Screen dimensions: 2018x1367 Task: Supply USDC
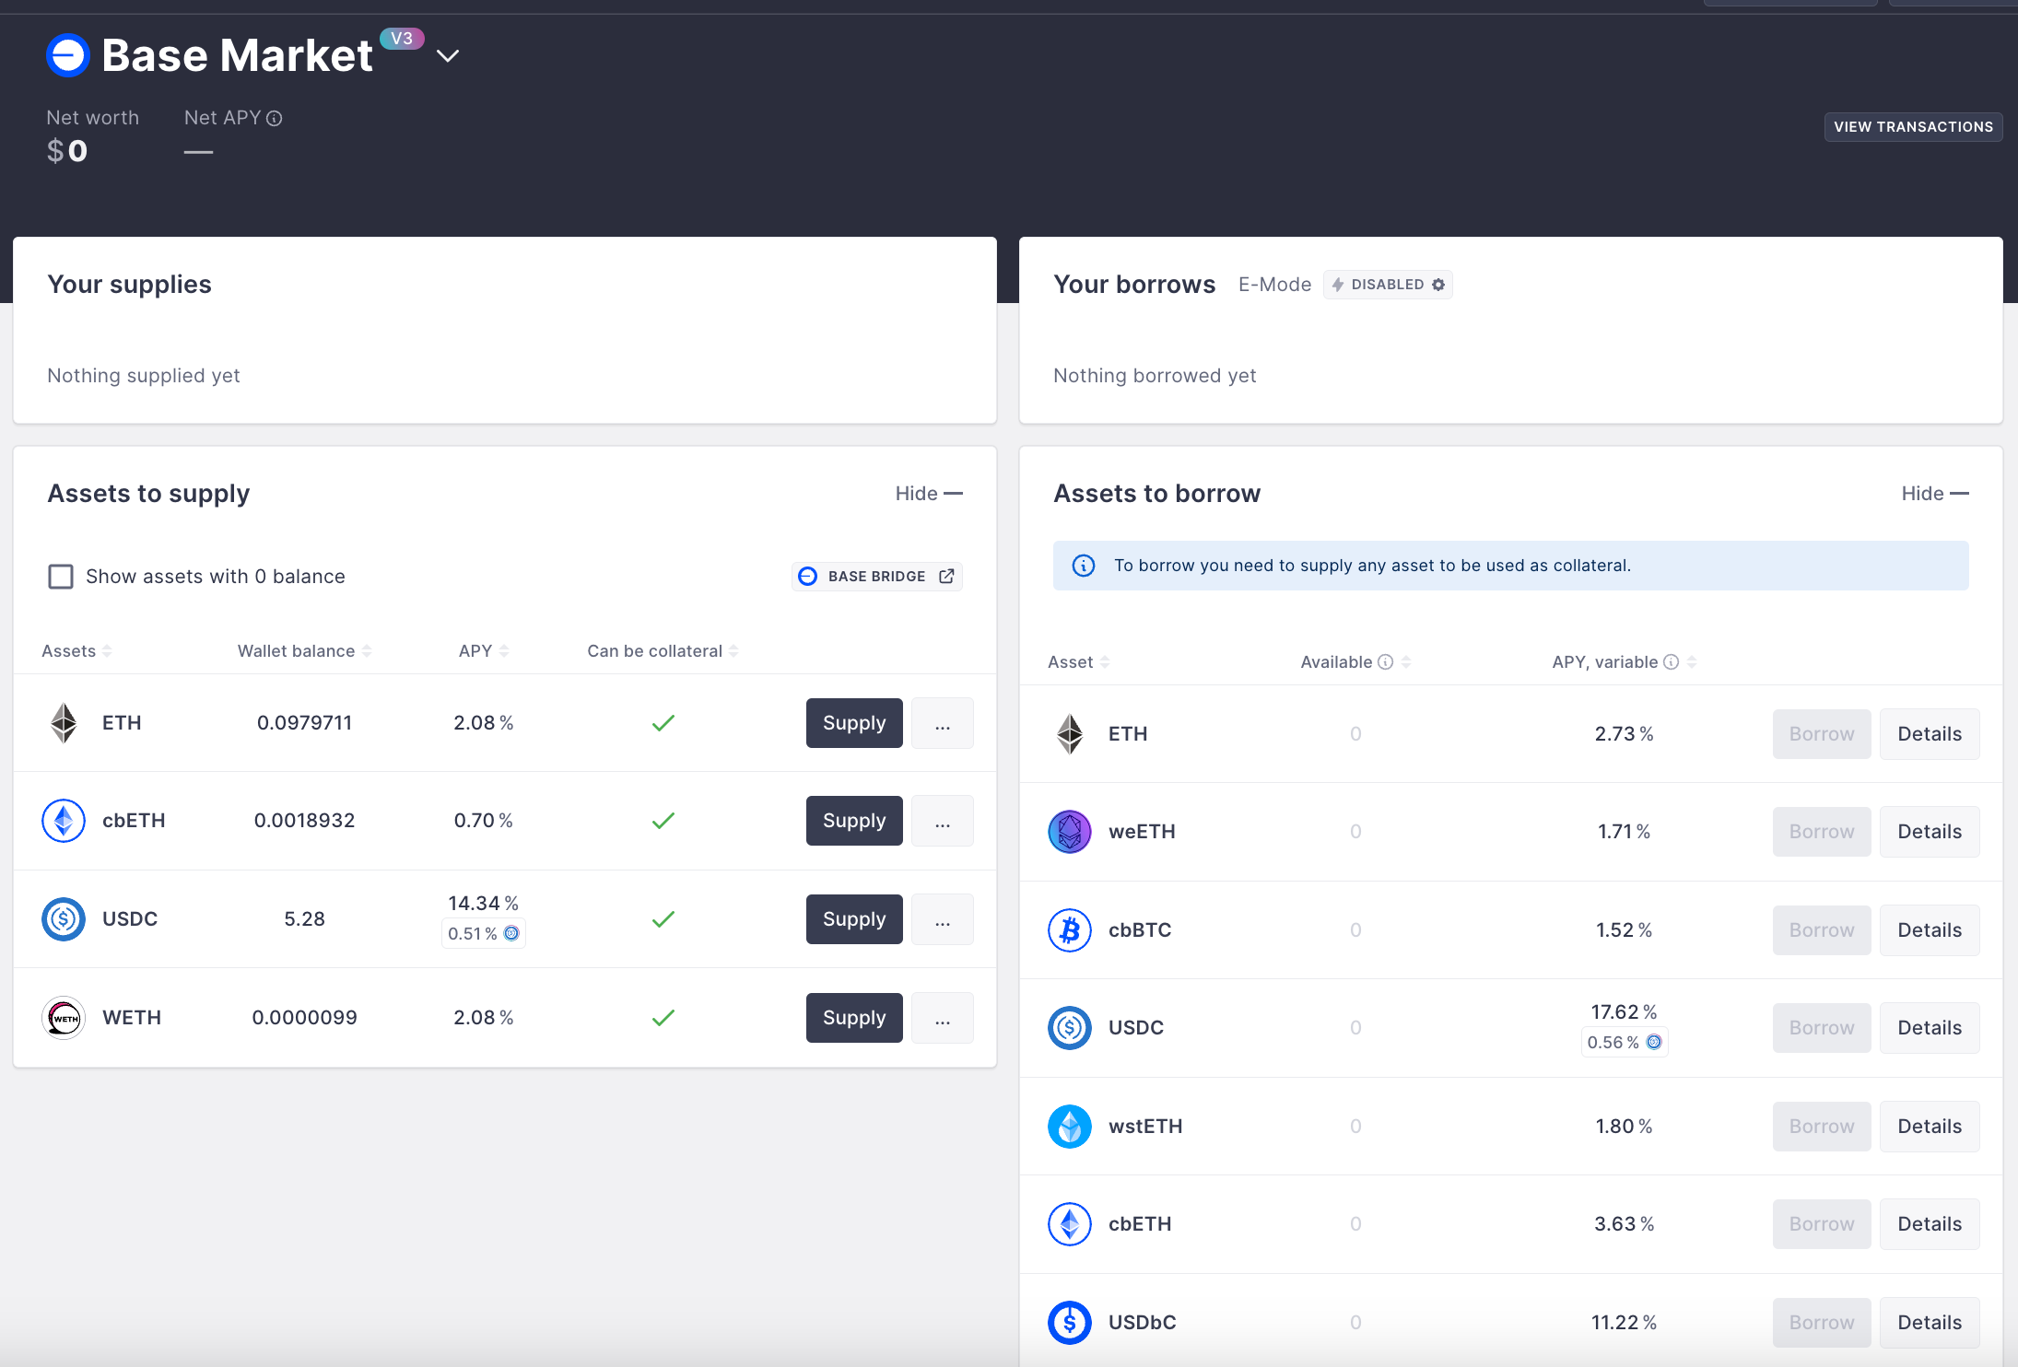[x=854, y=919]
